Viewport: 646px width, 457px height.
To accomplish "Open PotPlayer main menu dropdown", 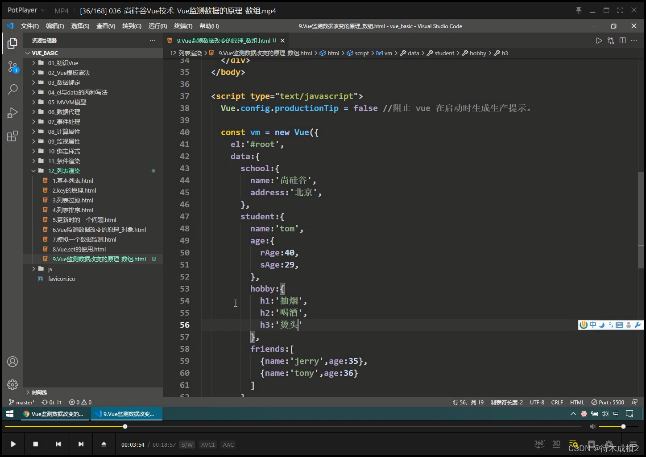I will click(26, 10).
